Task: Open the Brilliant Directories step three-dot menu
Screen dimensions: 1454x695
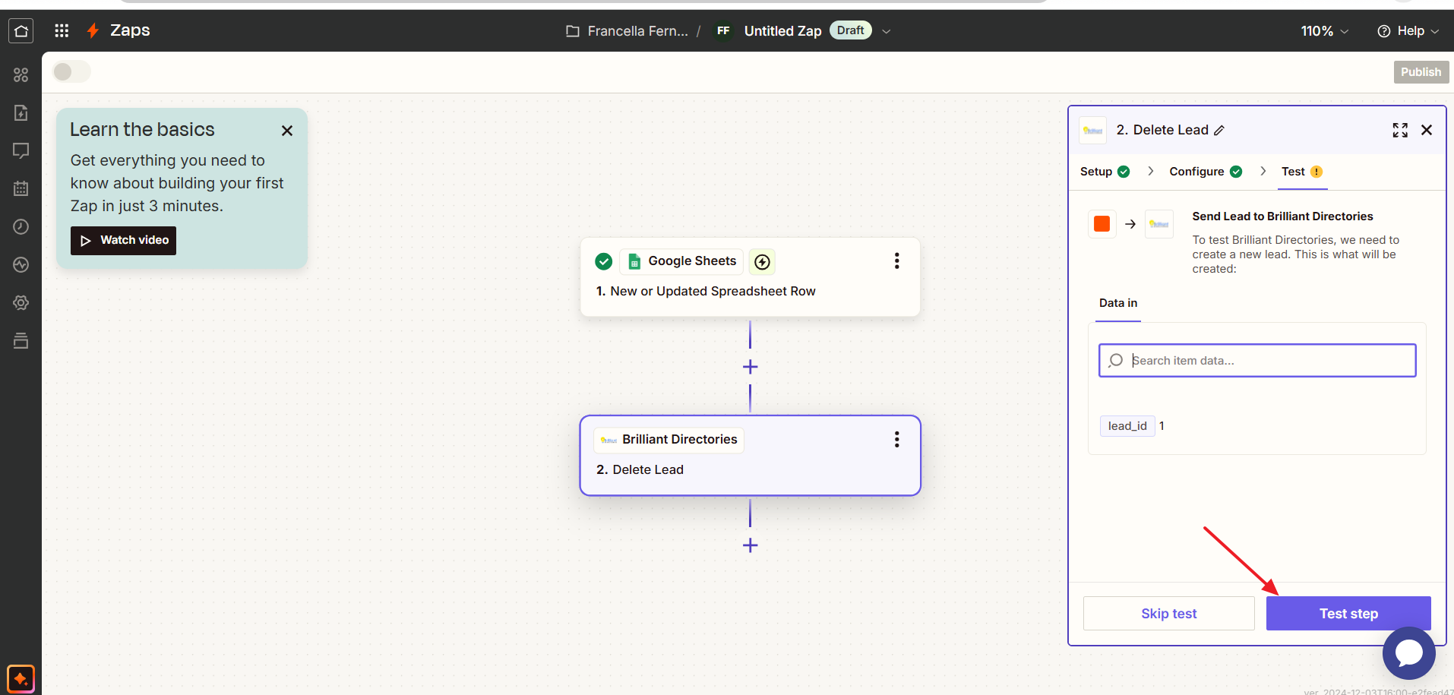Action: tap(896, 440)
